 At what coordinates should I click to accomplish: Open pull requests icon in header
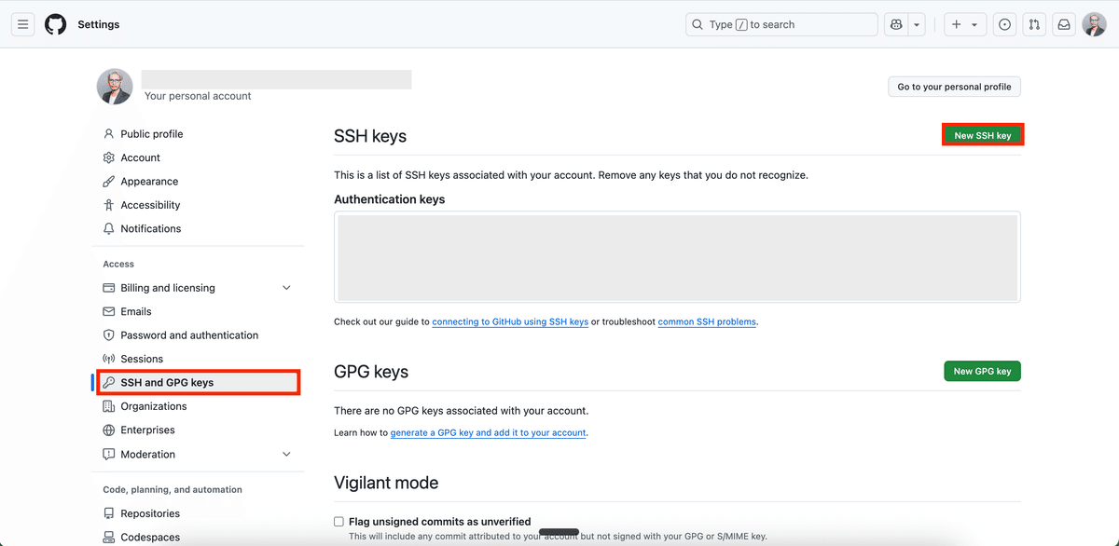tap(1034, 24)
